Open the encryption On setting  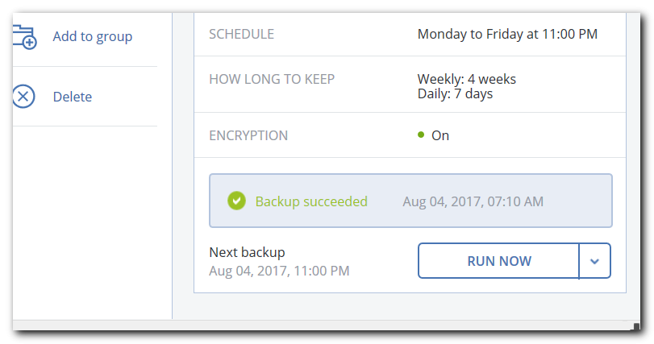440,135
